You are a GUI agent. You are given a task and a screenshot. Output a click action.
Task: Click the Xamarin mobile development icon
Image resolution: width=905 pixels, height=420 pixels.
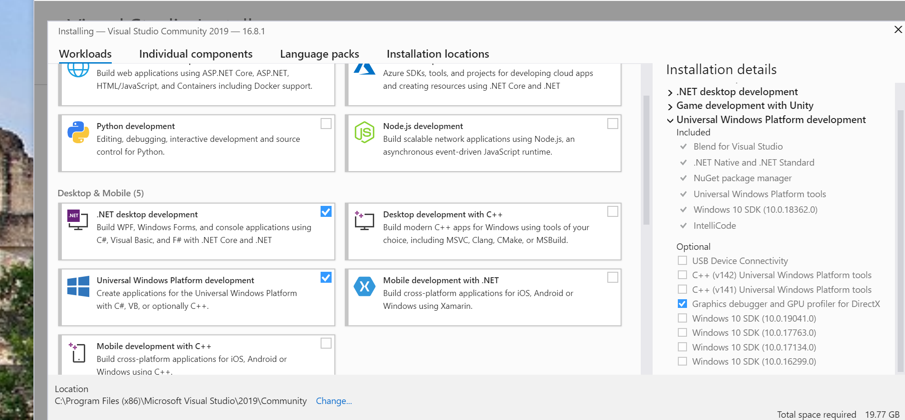(x=365, y=286)
